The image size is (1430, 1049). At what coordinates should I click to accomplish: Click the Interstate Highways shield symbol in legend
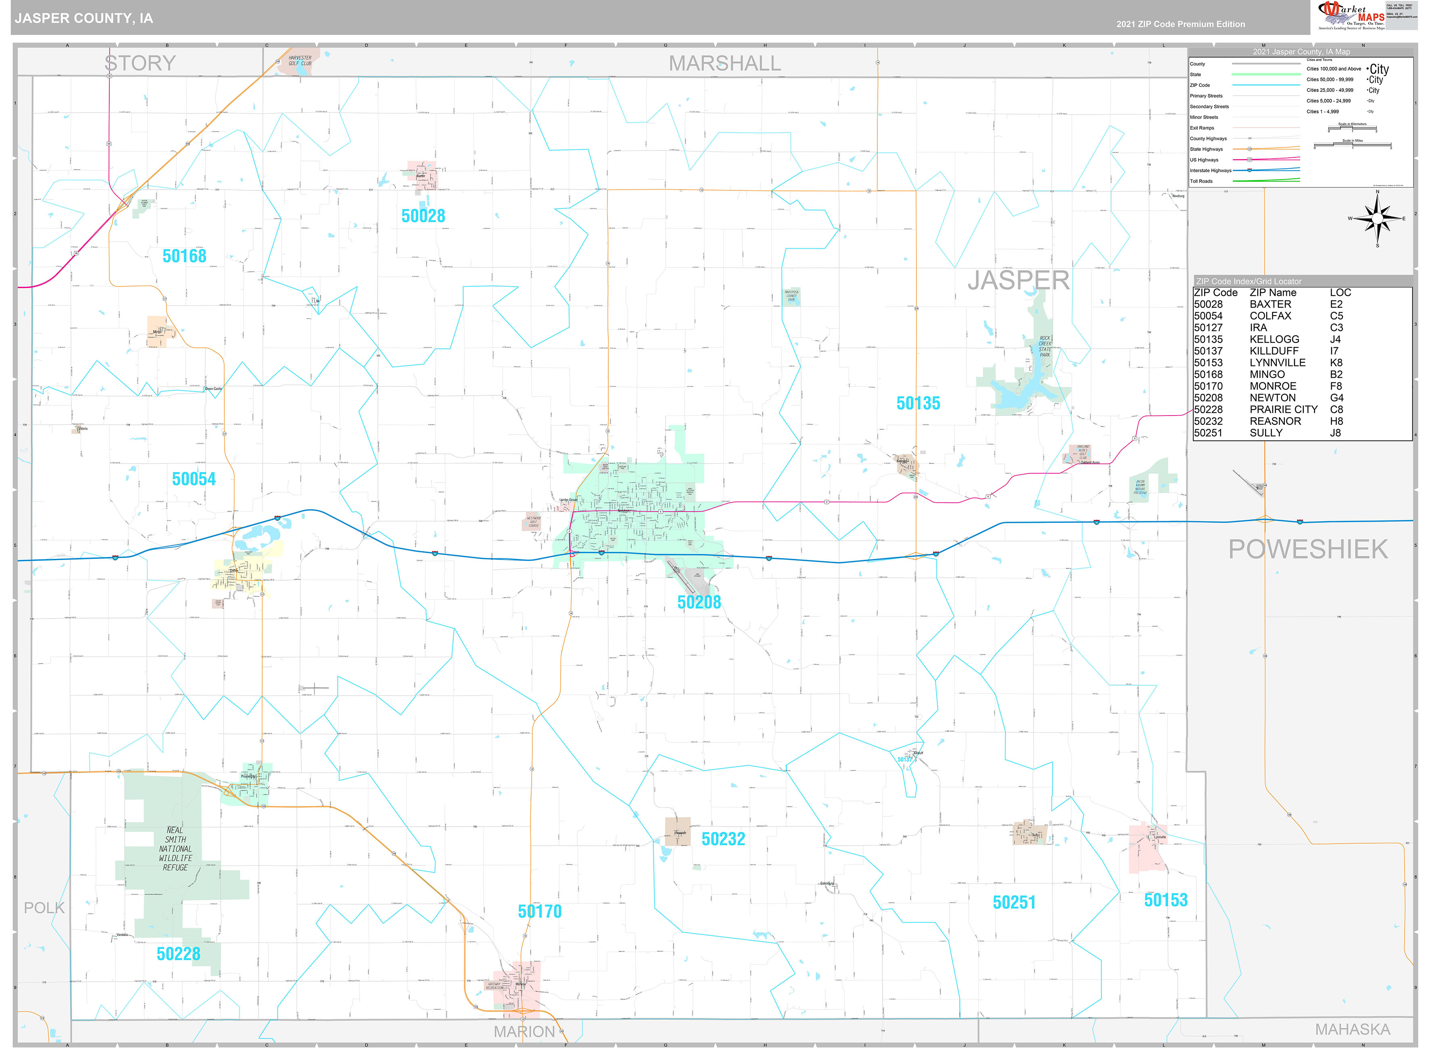[1249, 170]
